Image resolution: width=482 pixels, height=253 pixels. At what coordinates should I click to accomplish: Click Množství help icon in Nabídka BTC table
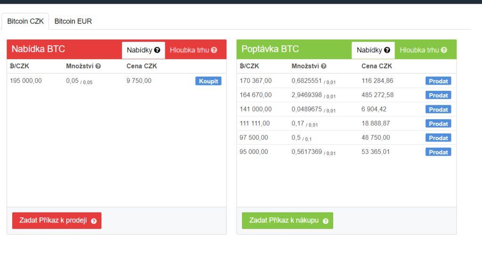point(98,66)
